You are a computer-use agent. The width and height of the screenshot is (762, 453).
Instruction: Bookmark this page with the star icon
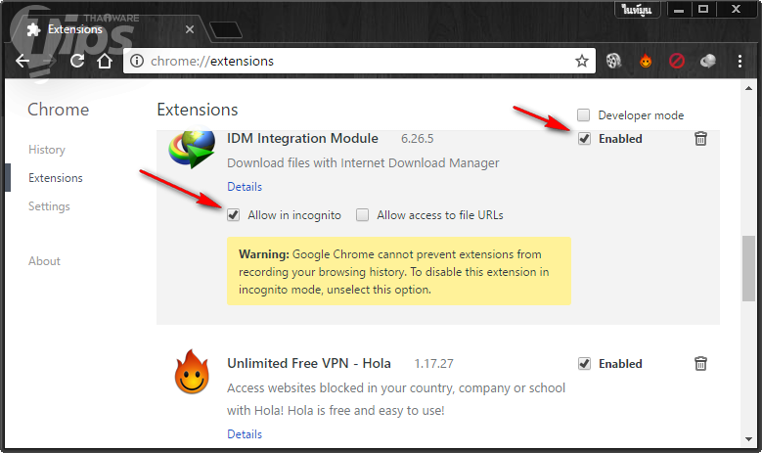point(582,61)
